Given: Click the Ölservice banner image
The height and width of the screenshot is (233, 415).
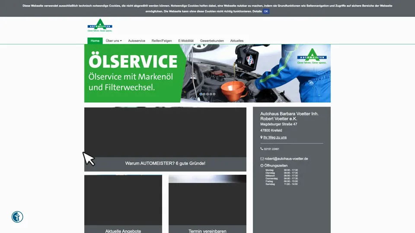Looking at the screenshot, I should 207,73.
